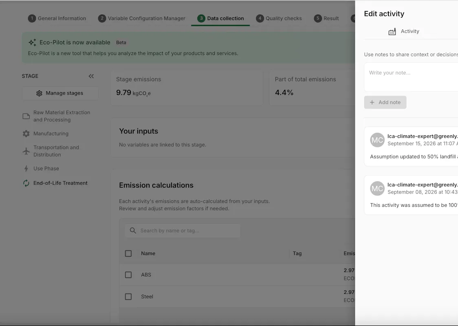Open Manufacturing stage
458x326 pixels.
[x=46, y=134]
